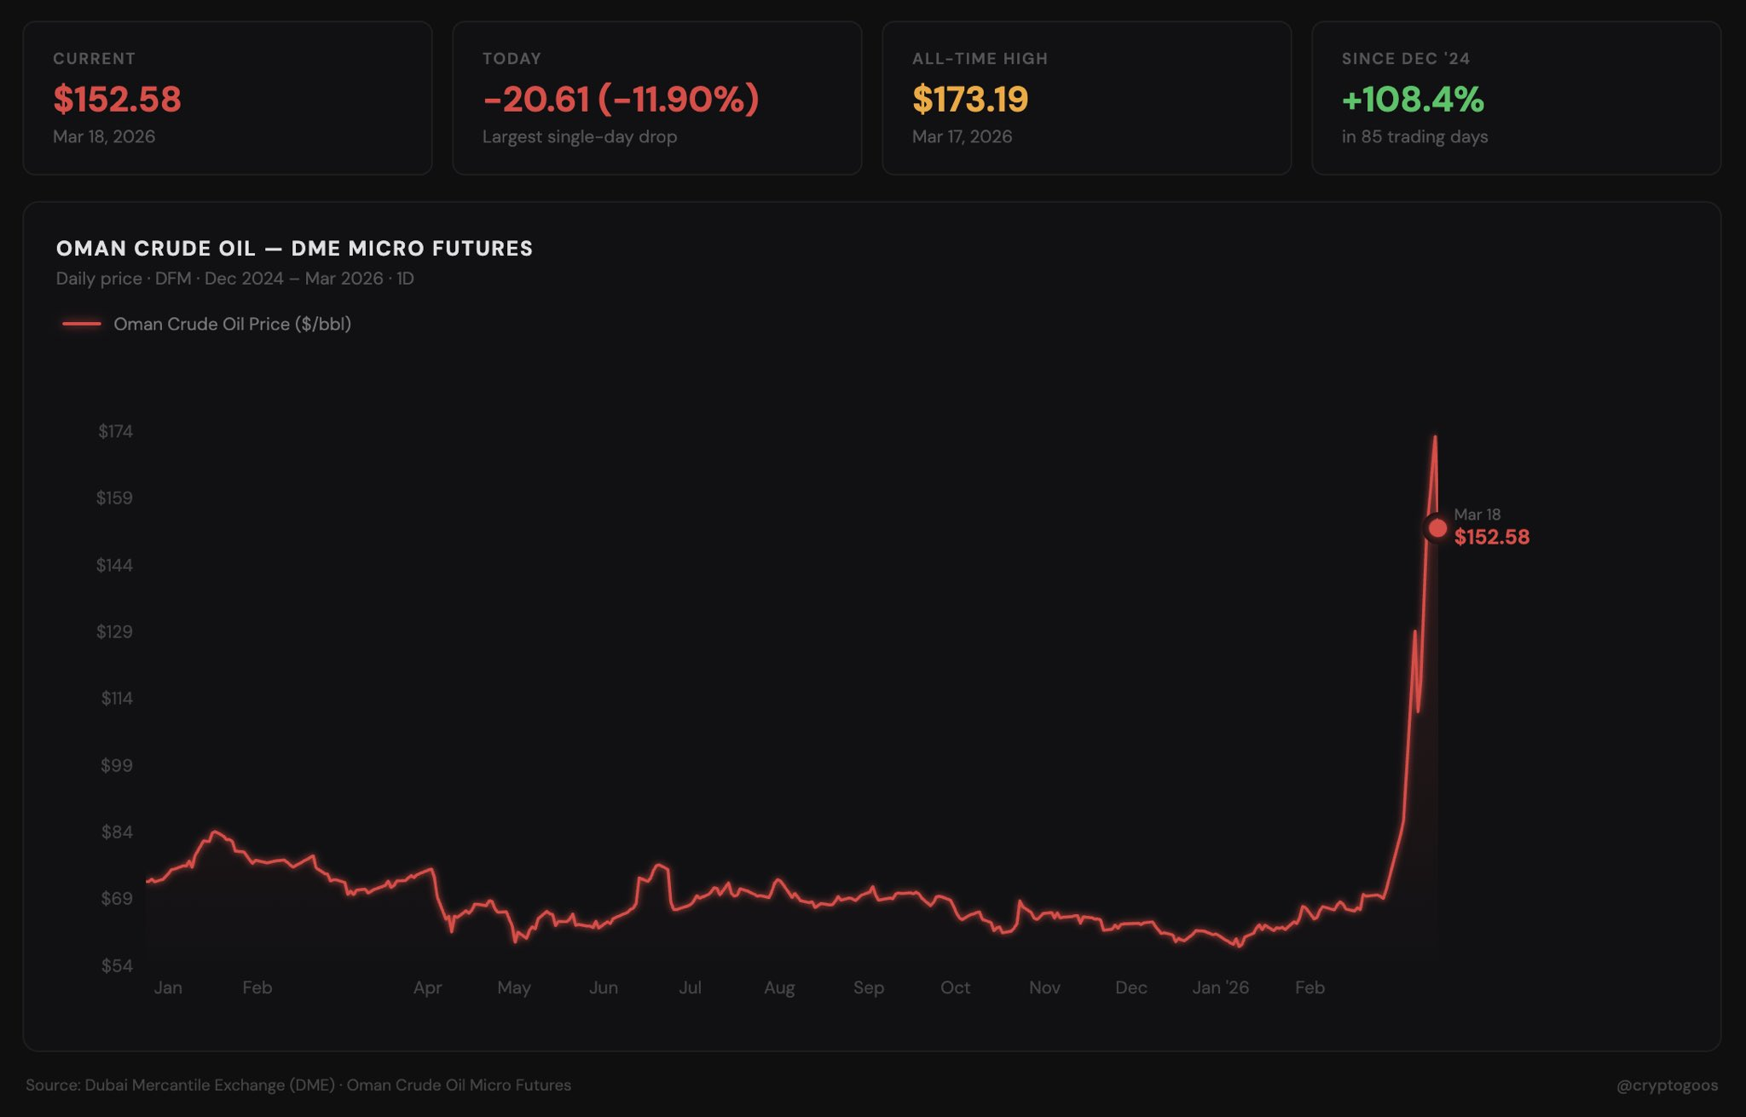Viewport: 1746px width, 1117px height.
Task: Toggle Oman Crude Oil Price legend line
Action: (x=82, y=324)
